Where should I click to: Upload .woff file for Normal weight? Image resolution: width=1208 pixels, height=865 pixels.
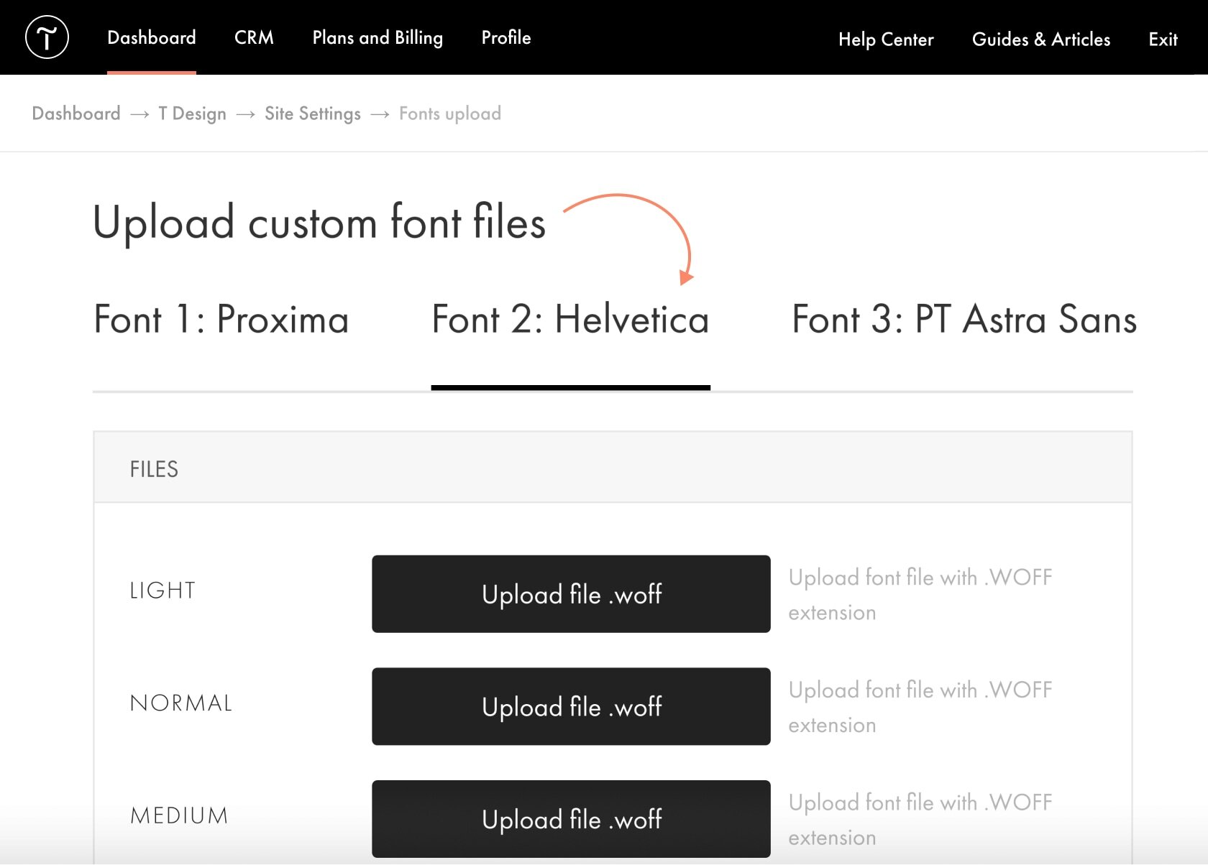pyautogui.click(x=571, y=707)
